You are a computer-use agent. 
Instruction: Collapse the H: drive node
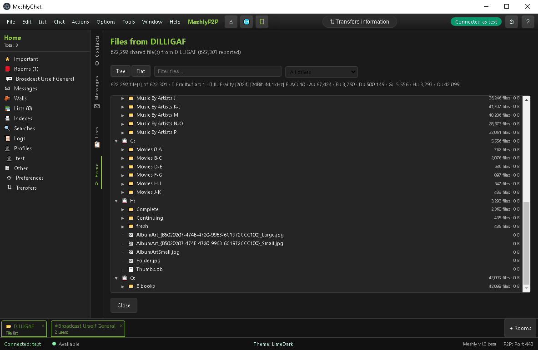pyautogui.click(x=116, y=201)
